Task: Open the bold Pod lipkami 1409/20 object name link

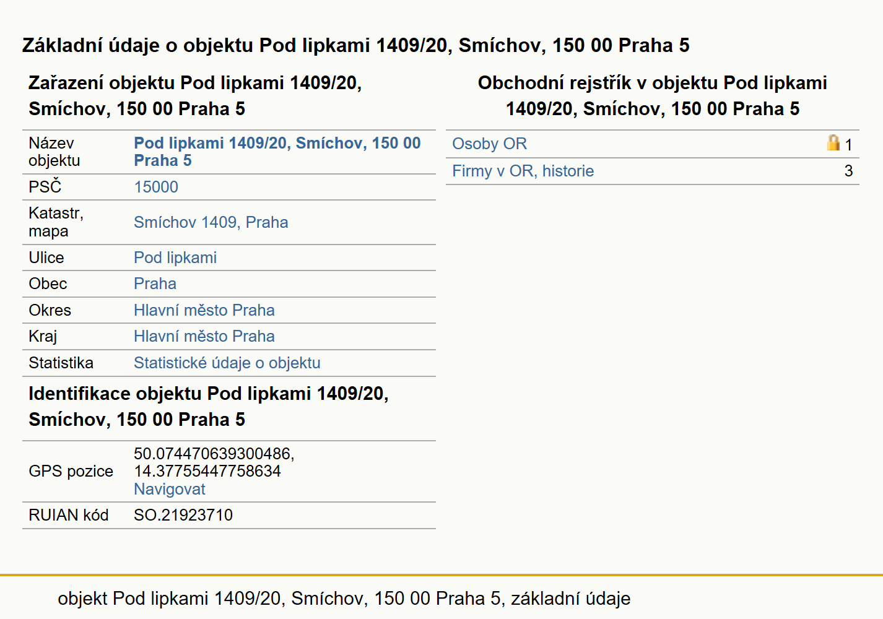Action: coord(277,152)
